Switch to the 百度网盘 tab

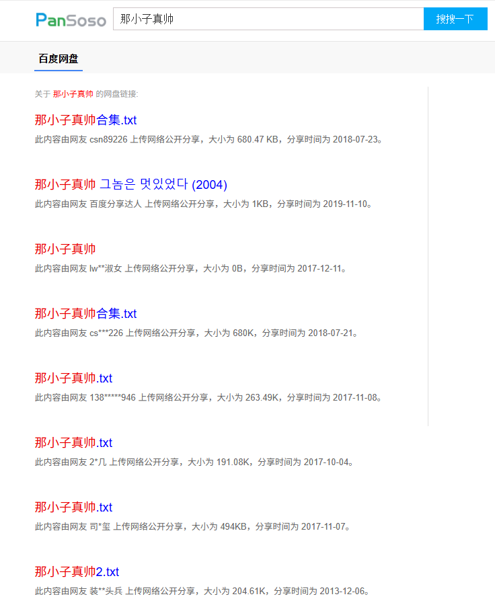(x=59, y=59)
